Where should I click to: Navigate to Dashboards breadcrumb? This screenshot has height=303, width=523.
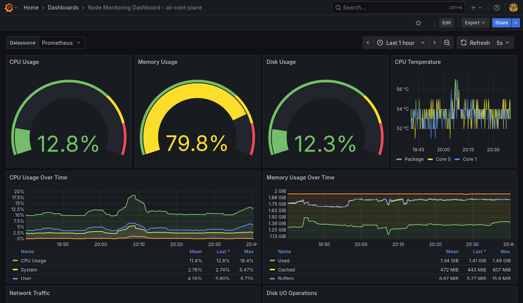[x=63, y=8]
